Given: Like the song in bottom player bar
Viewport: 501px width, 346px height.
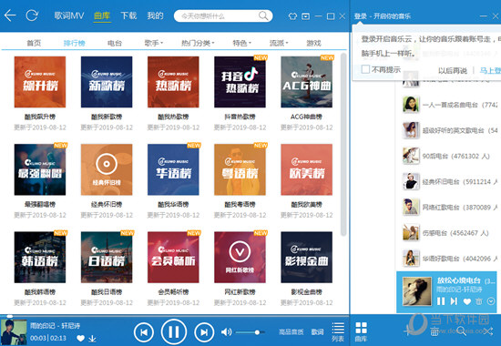Looking at the screenshot, I should 80,338.
